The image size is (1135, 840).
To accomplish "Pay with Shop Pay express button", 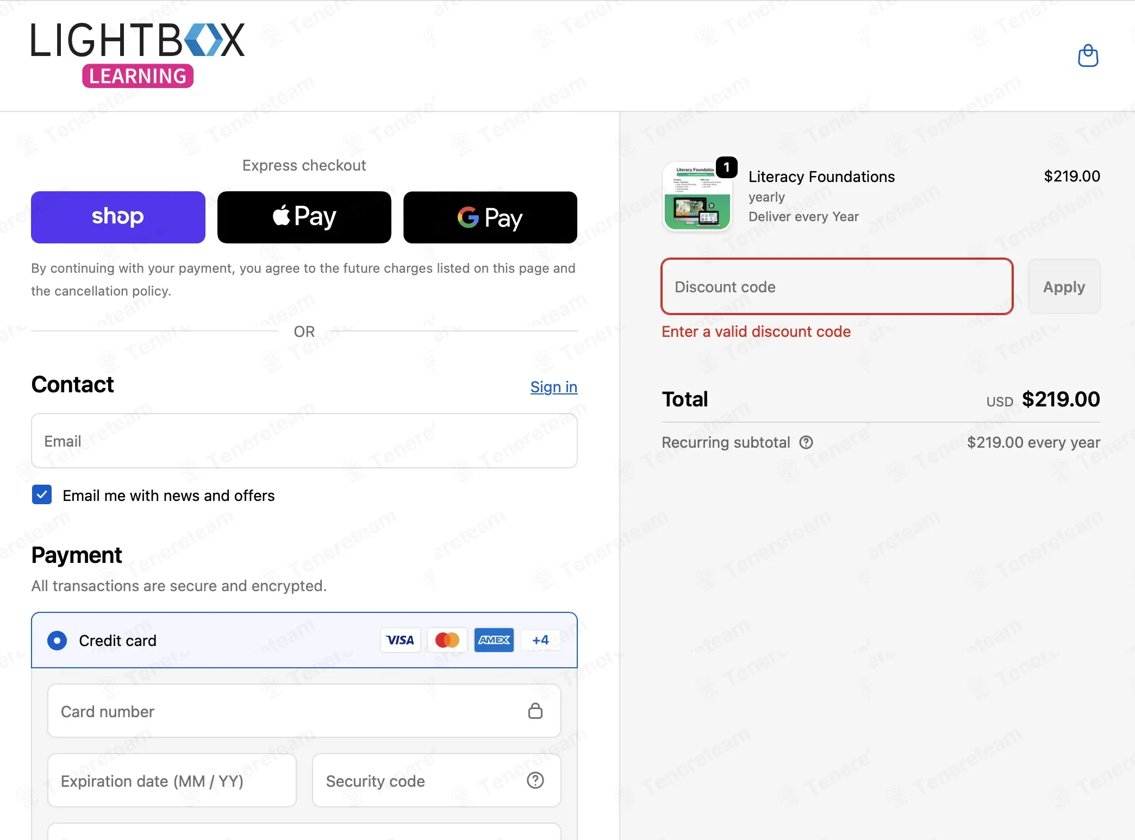I will [x=118, y=217].
